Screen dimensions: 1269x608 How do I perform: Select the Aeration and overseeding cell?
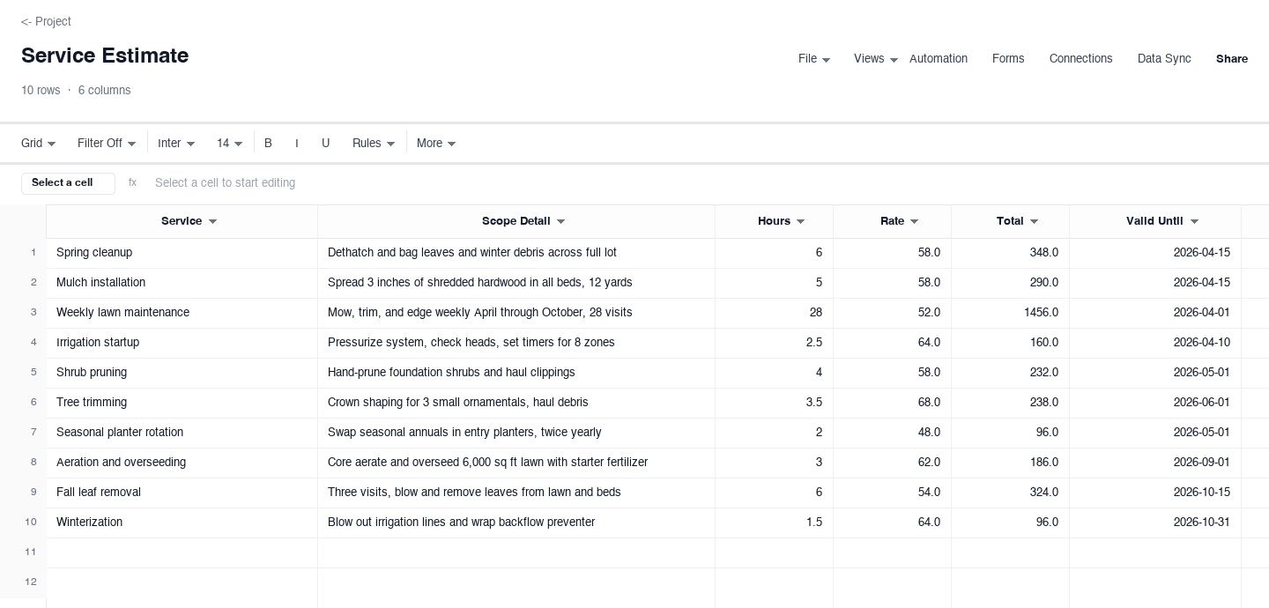(x=182, y=463)
